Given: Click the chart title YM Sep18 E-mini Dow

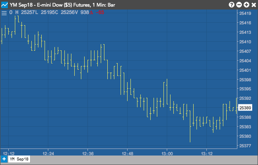Looking at the screenshot, I should (62, 5).
